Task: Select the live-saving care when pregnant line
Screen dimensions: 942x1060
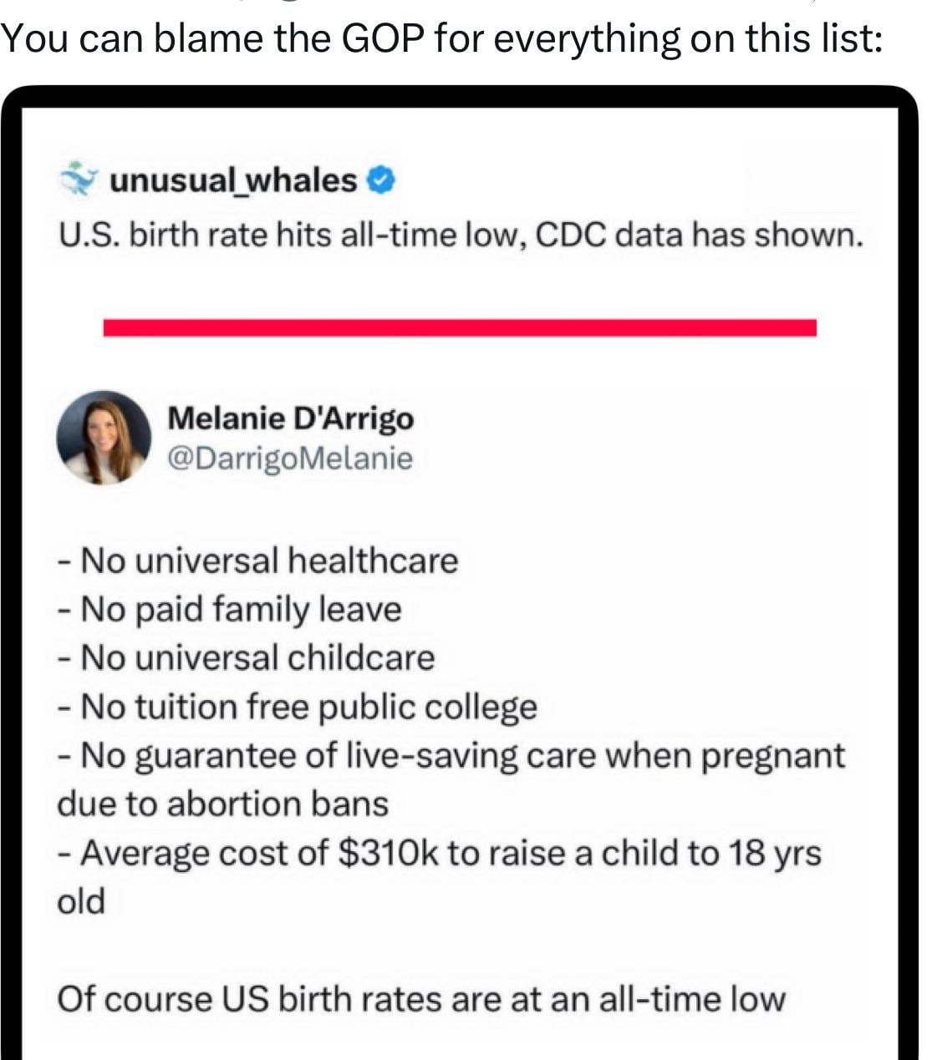Action: click(451, 756)
